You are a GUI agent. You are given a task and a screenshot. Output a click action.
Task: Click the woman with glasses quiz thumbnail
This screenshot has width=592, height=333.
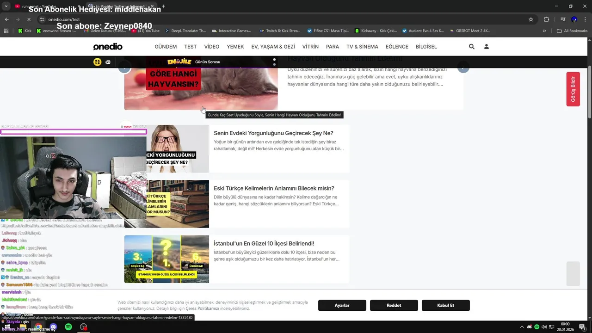178,149
